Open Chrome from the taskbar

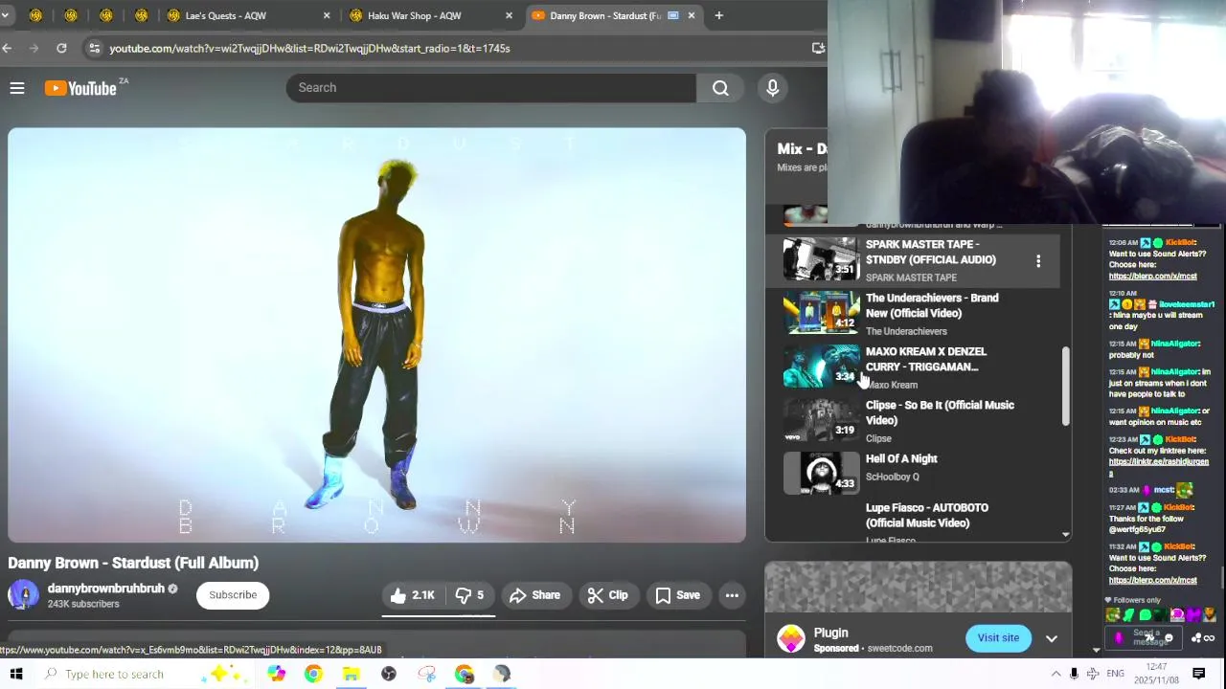point(313,674)
